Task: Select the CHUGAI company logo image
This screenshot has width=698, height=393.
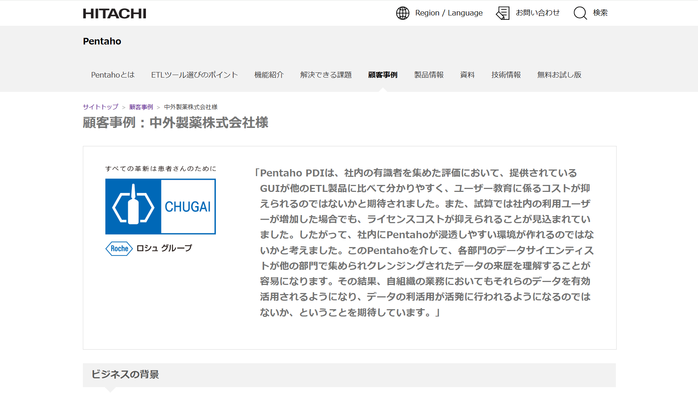Action: (160, 206)
